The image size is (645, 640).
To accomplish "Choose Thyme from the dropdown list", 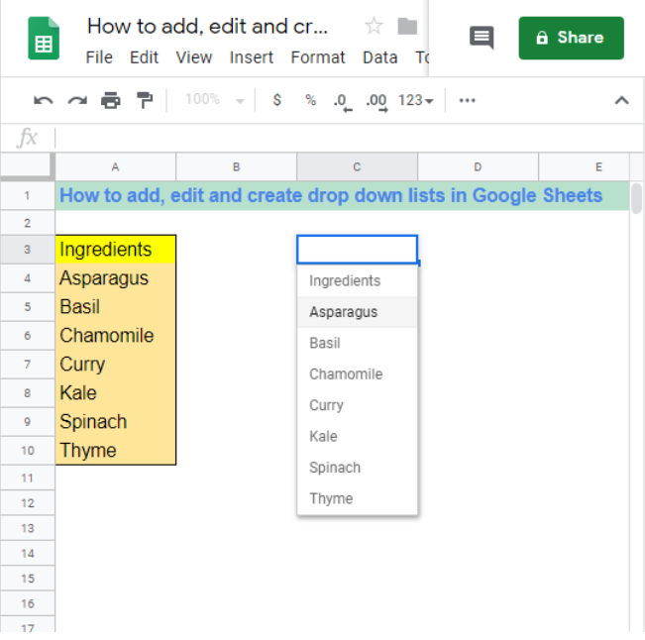I will point(357,498).
